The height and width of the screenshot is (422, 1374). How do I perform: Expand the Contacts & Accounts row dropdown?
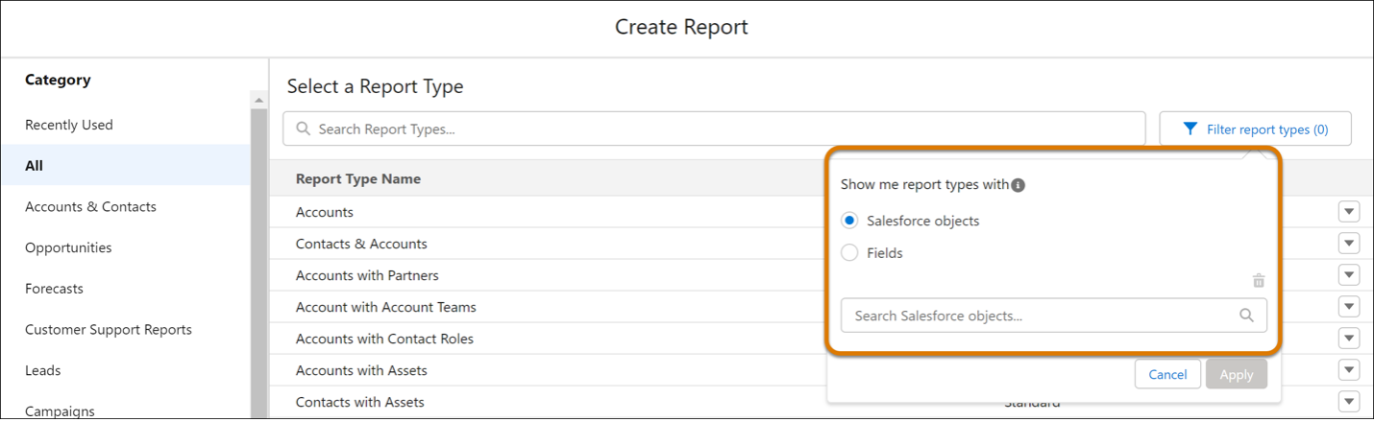coord(1349,244)
